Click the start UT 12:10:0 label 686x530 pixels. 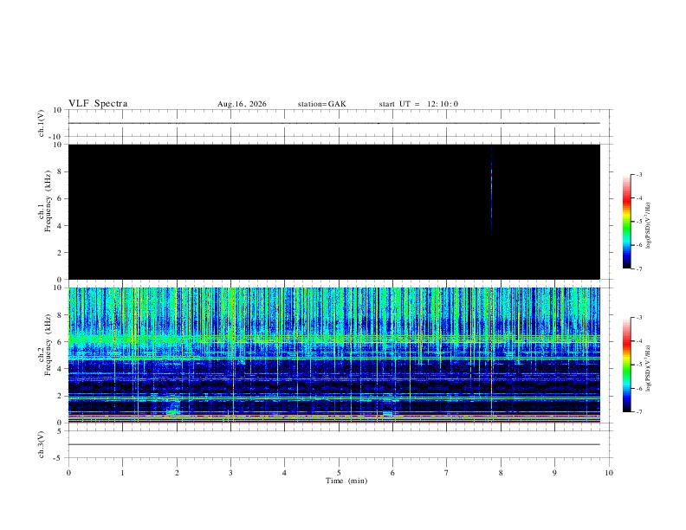point(418,104)
